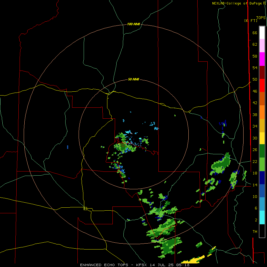
Task: Click the isolated blue echo west of the 50 NMI ring
Action: pos(68,147)
